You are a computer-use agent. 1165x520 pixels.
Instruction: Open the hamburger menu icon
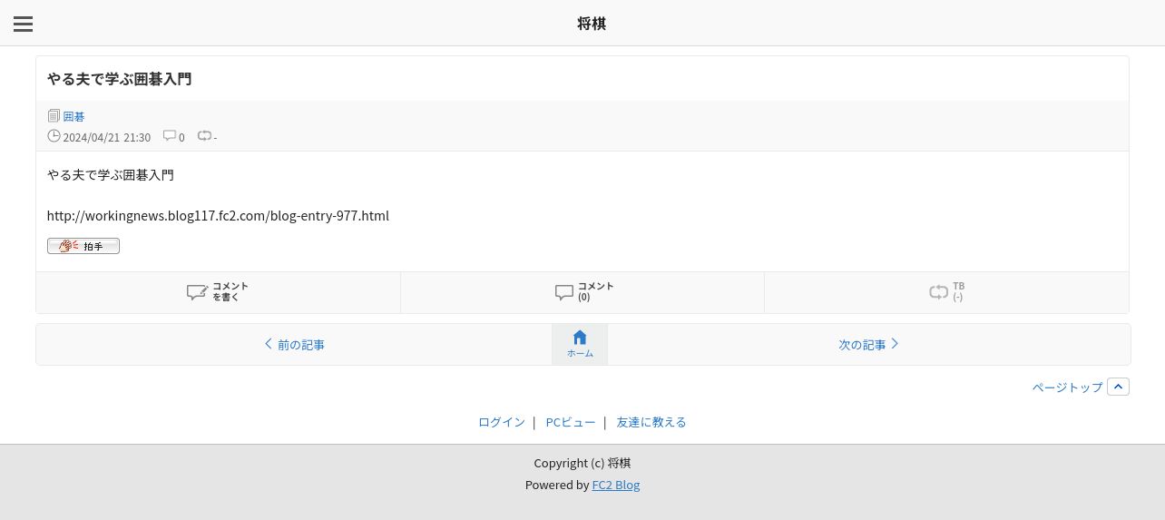click(24, 25)
